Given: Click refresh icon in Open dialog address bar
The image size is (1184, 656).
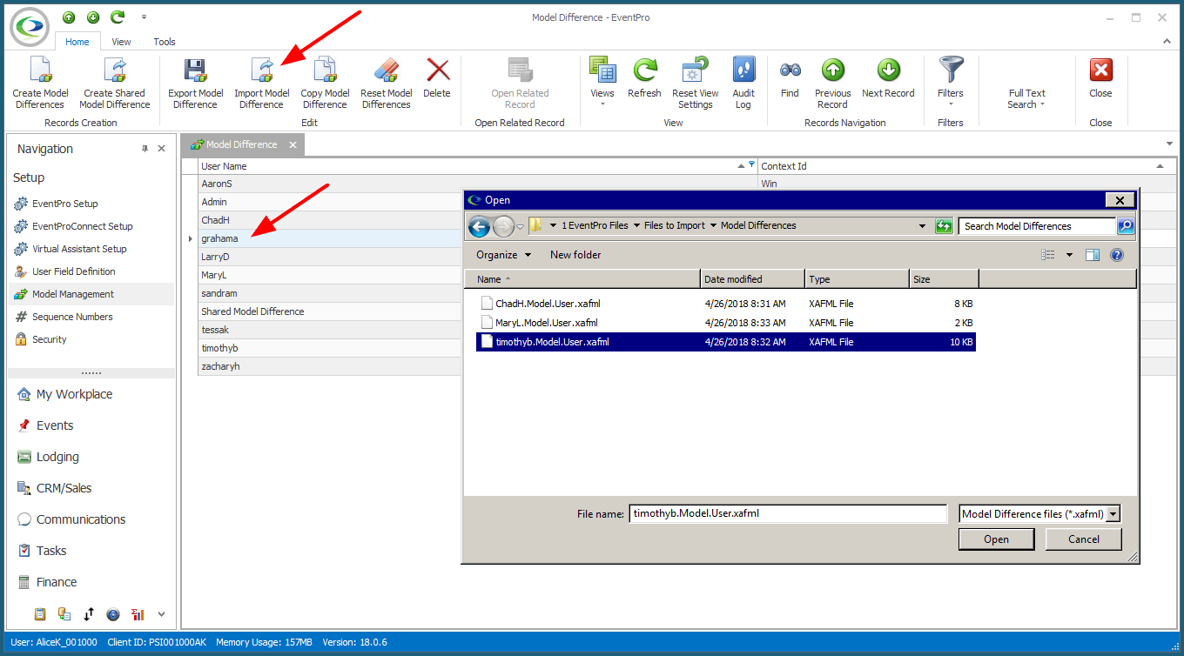Looking at the screenshot, I should click(x=944, y=226).
